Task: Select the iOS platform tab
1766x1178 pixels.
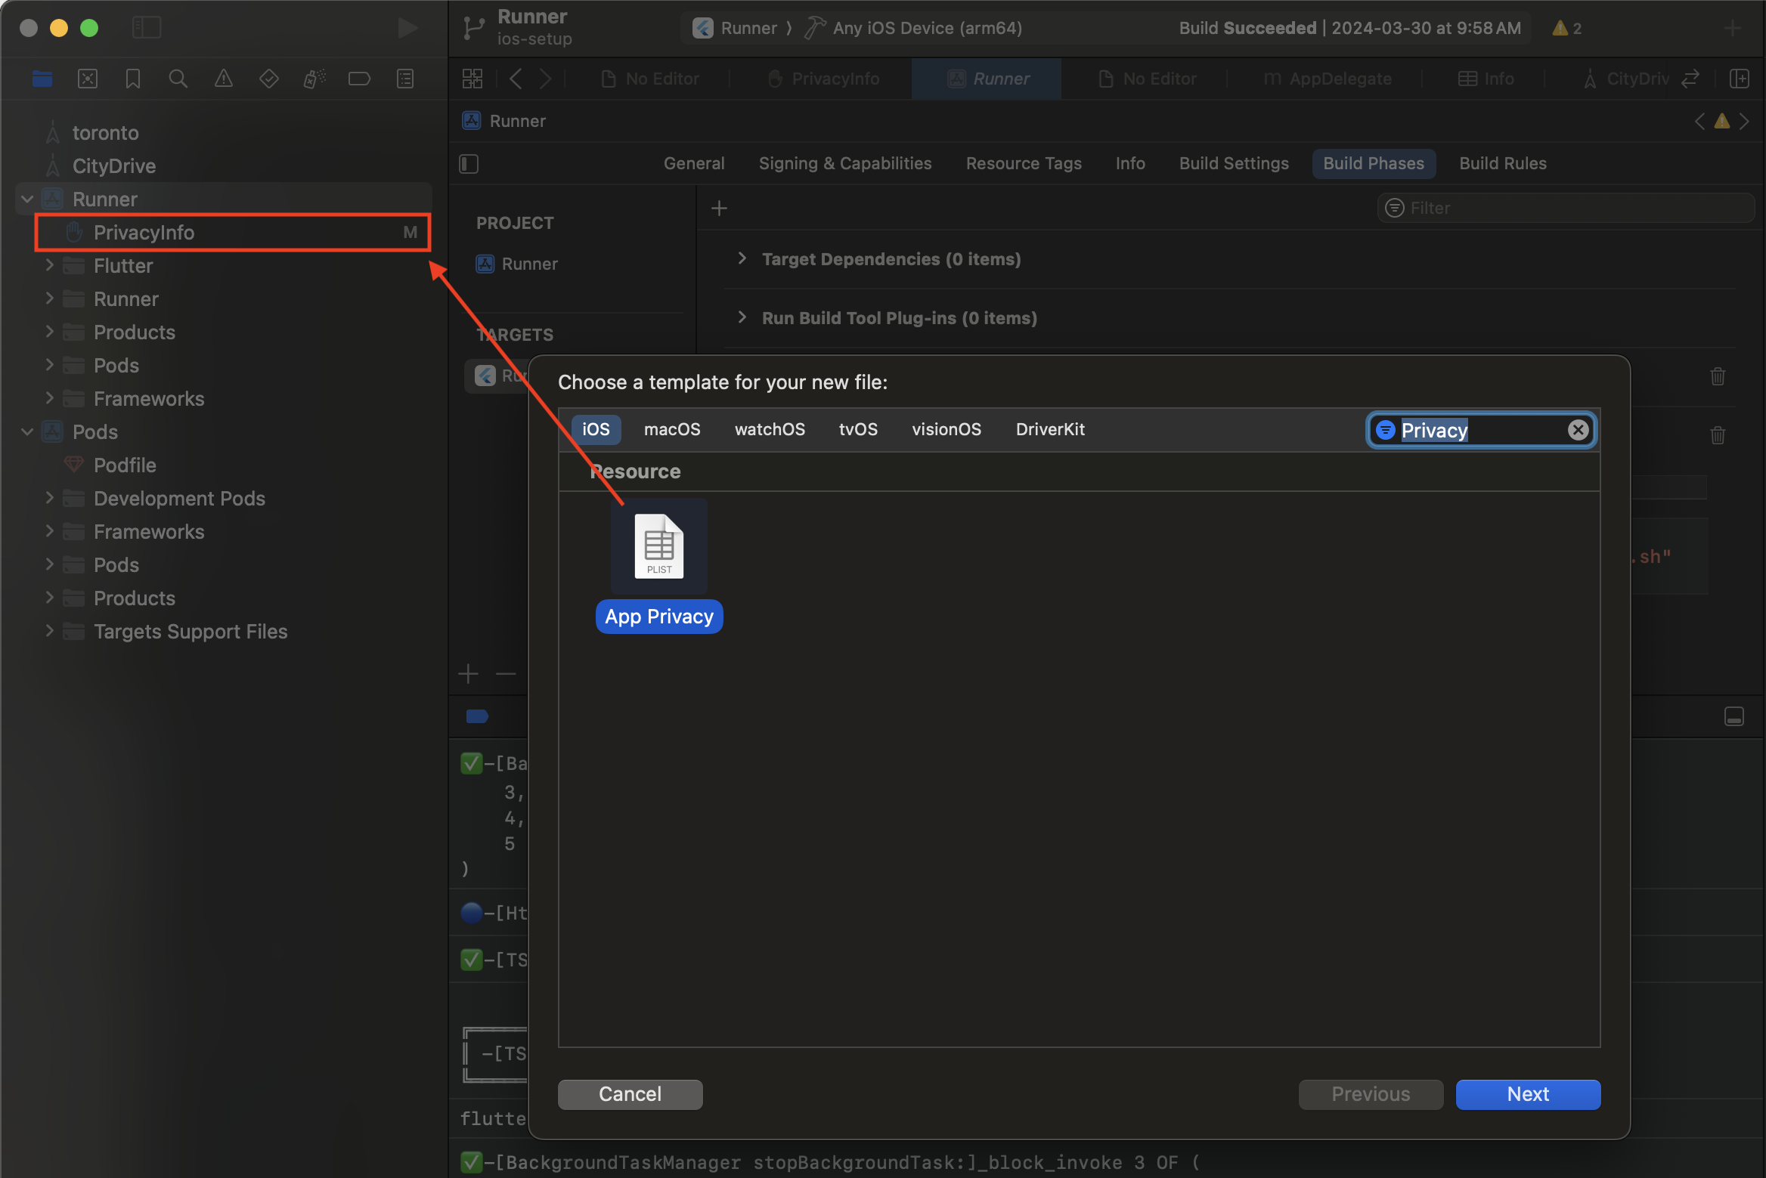Action: pyautogui.click(x=596, y=429)
